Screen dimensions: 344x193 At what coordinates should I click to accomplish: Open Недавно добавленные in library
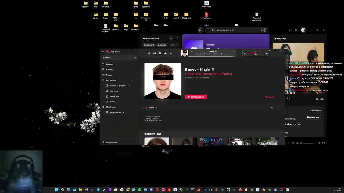(x=120, y=86)
